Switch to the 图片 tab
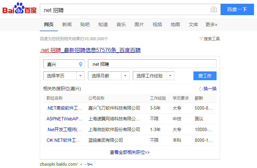Viewport: 257px width, 168px height. pyautogui.click(x=139, y=24)
